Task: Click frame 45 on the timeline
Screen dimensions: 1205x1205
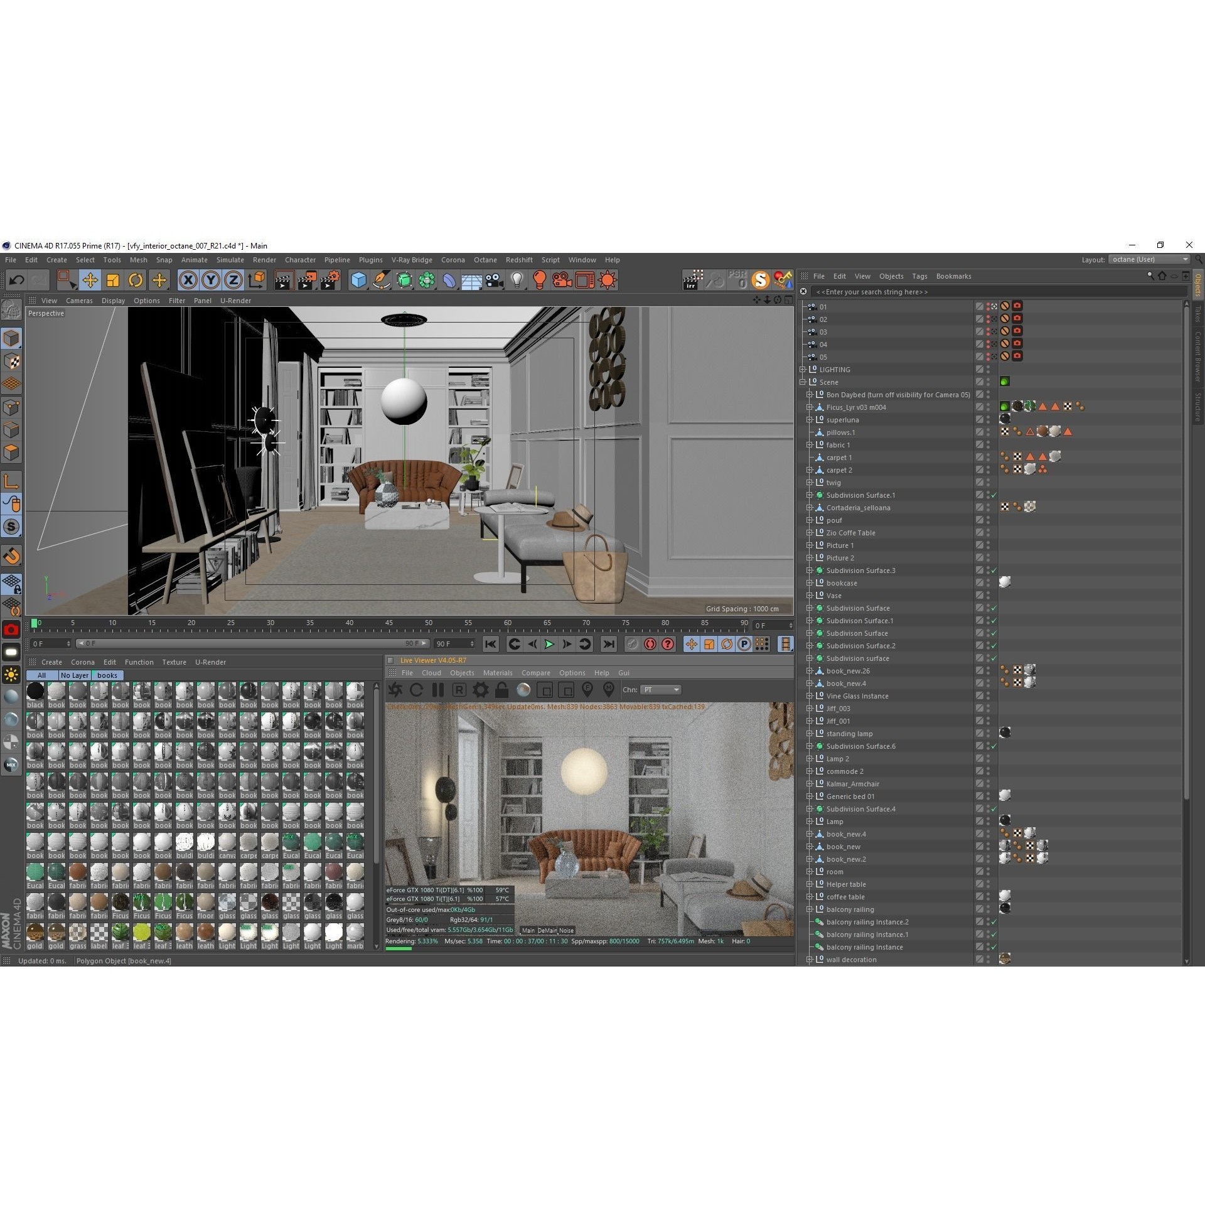Action: tap(389, 623)
